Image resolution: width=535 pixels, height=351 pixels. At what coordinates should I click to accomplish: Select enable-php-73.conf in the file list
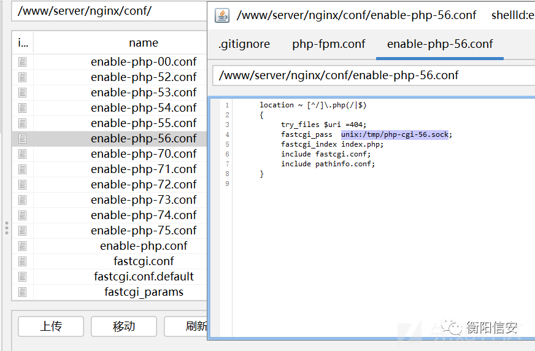pyautogui.click(x=144, y=200)
